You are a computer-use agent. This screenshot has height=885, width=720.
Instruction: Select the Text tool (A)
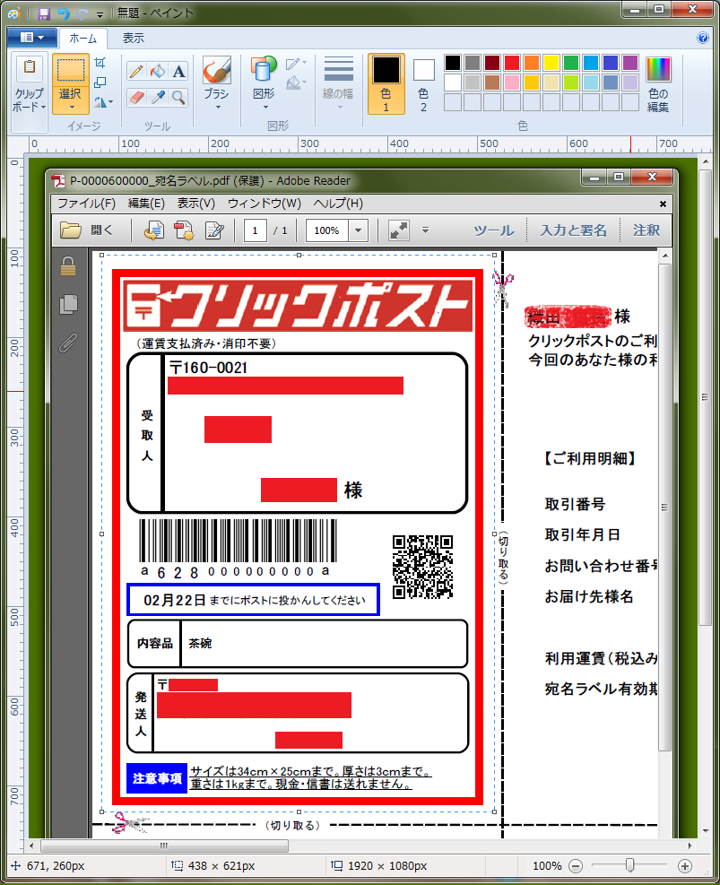178,71
